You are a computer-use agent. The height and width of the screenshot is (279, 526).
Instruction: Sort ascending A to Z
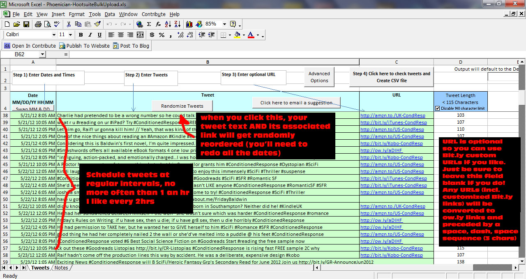pos(168,24)
